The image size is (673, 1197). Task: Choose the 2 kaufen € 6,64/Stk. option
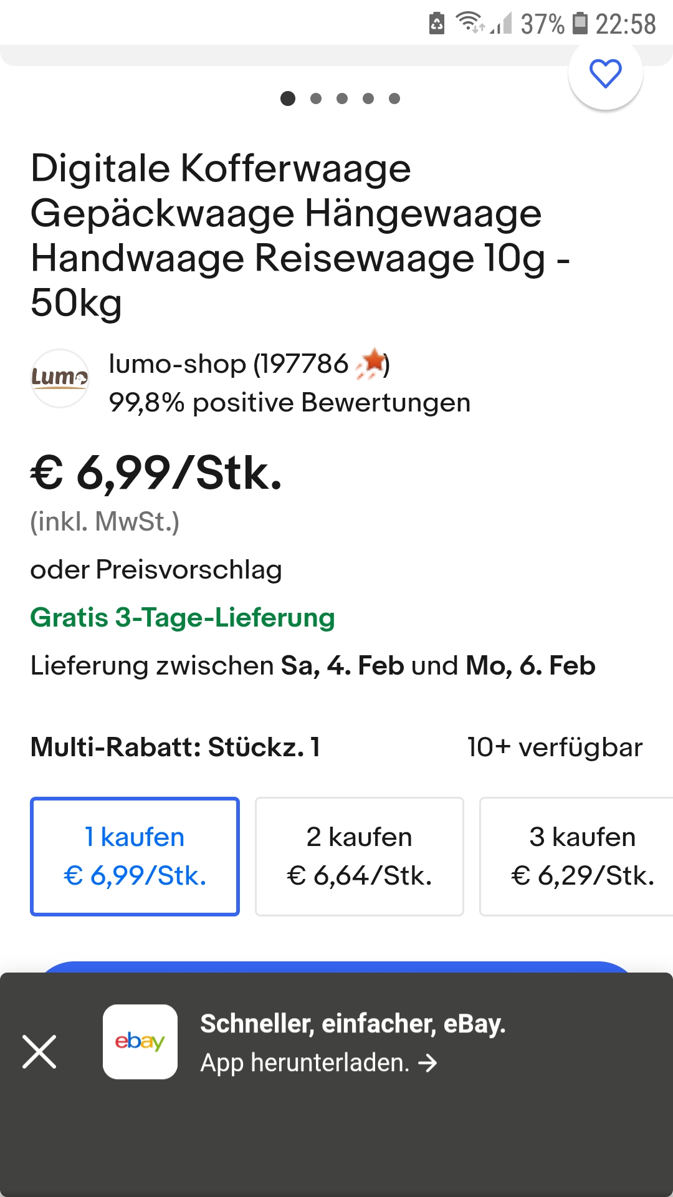tap(360, 856)
